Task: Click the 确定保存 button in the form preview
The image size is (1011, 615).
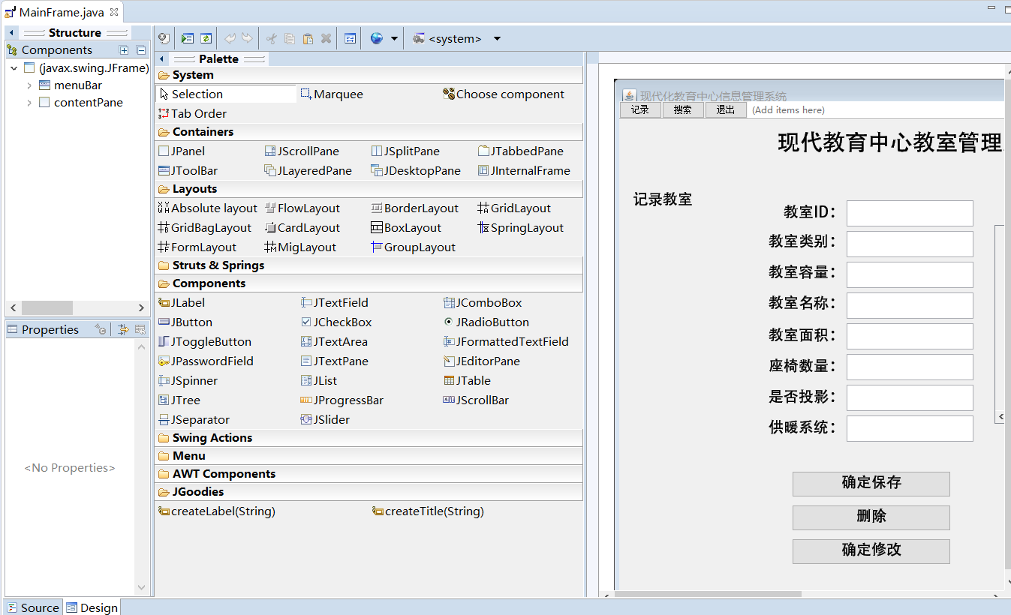Action: coord(871,484)
